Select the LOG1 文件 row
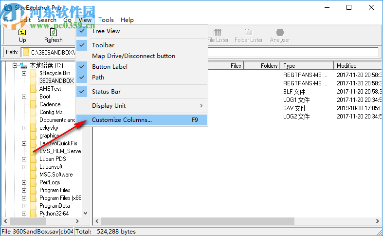The width and height of the screenshot is (383, 236). click(x=296, y=100)
